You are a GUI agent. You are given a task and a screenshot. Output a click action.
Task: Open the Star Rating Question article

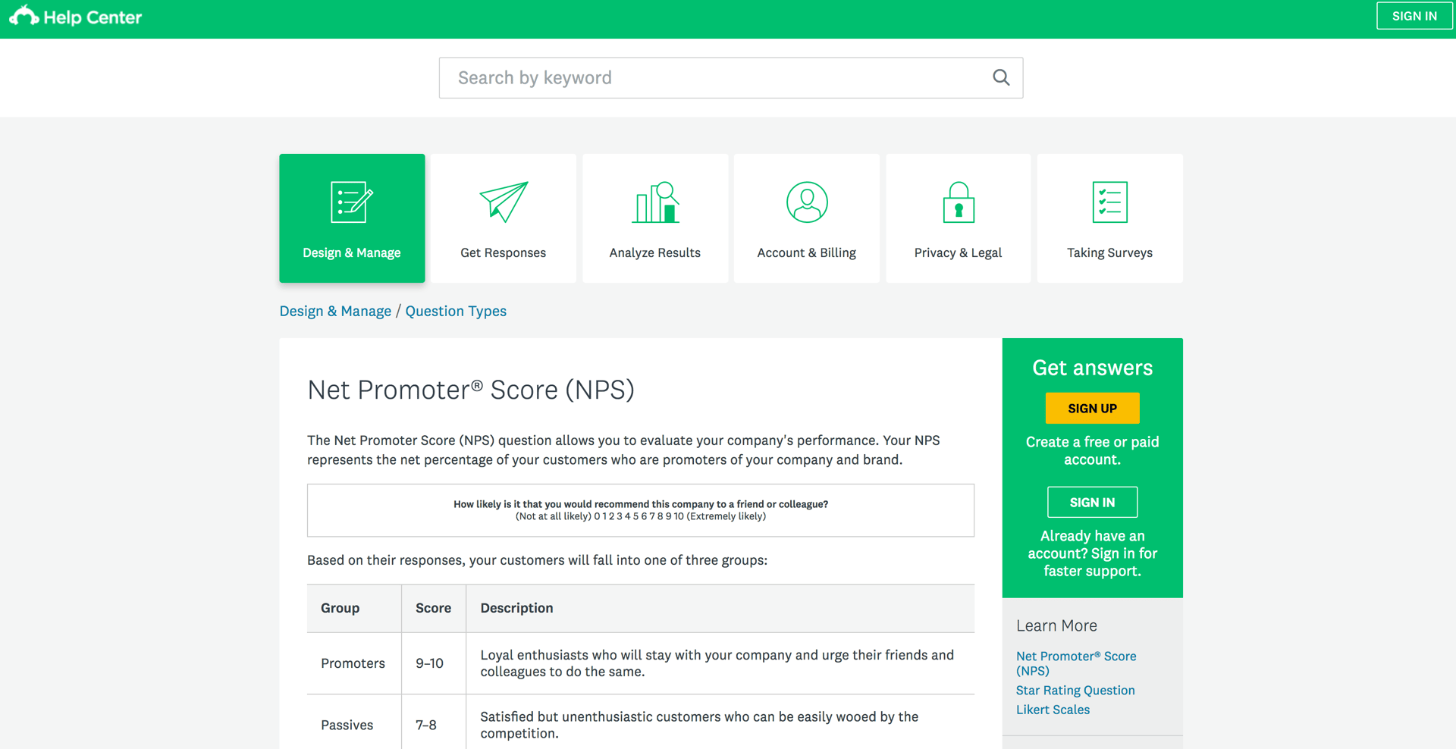pyautogui.click(x=1075, y=690)
